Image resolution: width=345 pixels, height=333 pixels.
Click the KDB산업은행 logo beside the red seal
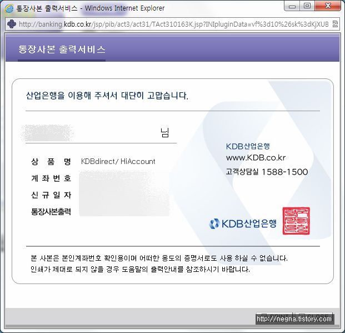243,223
